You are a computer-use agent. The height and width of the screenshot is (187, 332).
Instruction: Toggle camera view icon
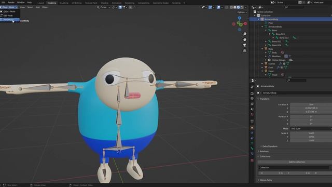[x=244, y=45]
